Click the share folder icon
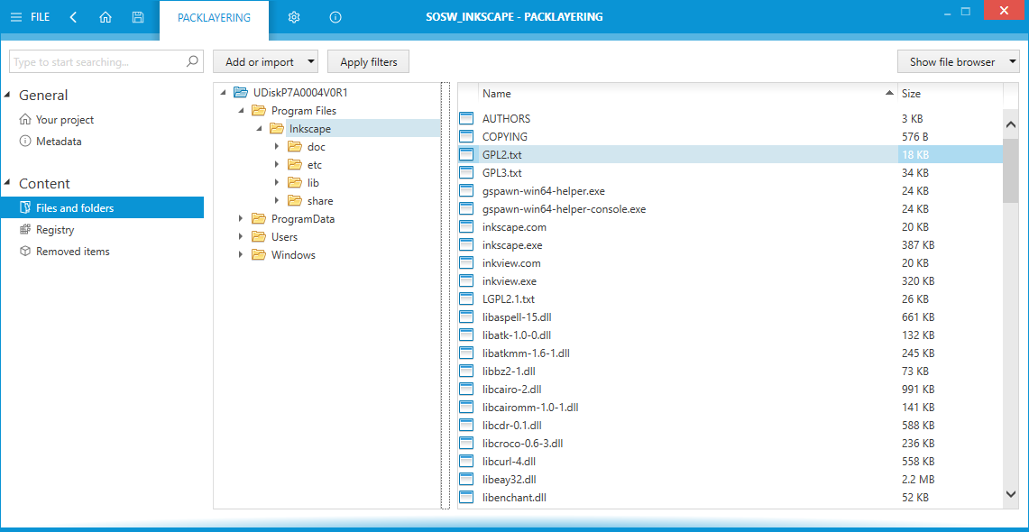 coord(295,201)
